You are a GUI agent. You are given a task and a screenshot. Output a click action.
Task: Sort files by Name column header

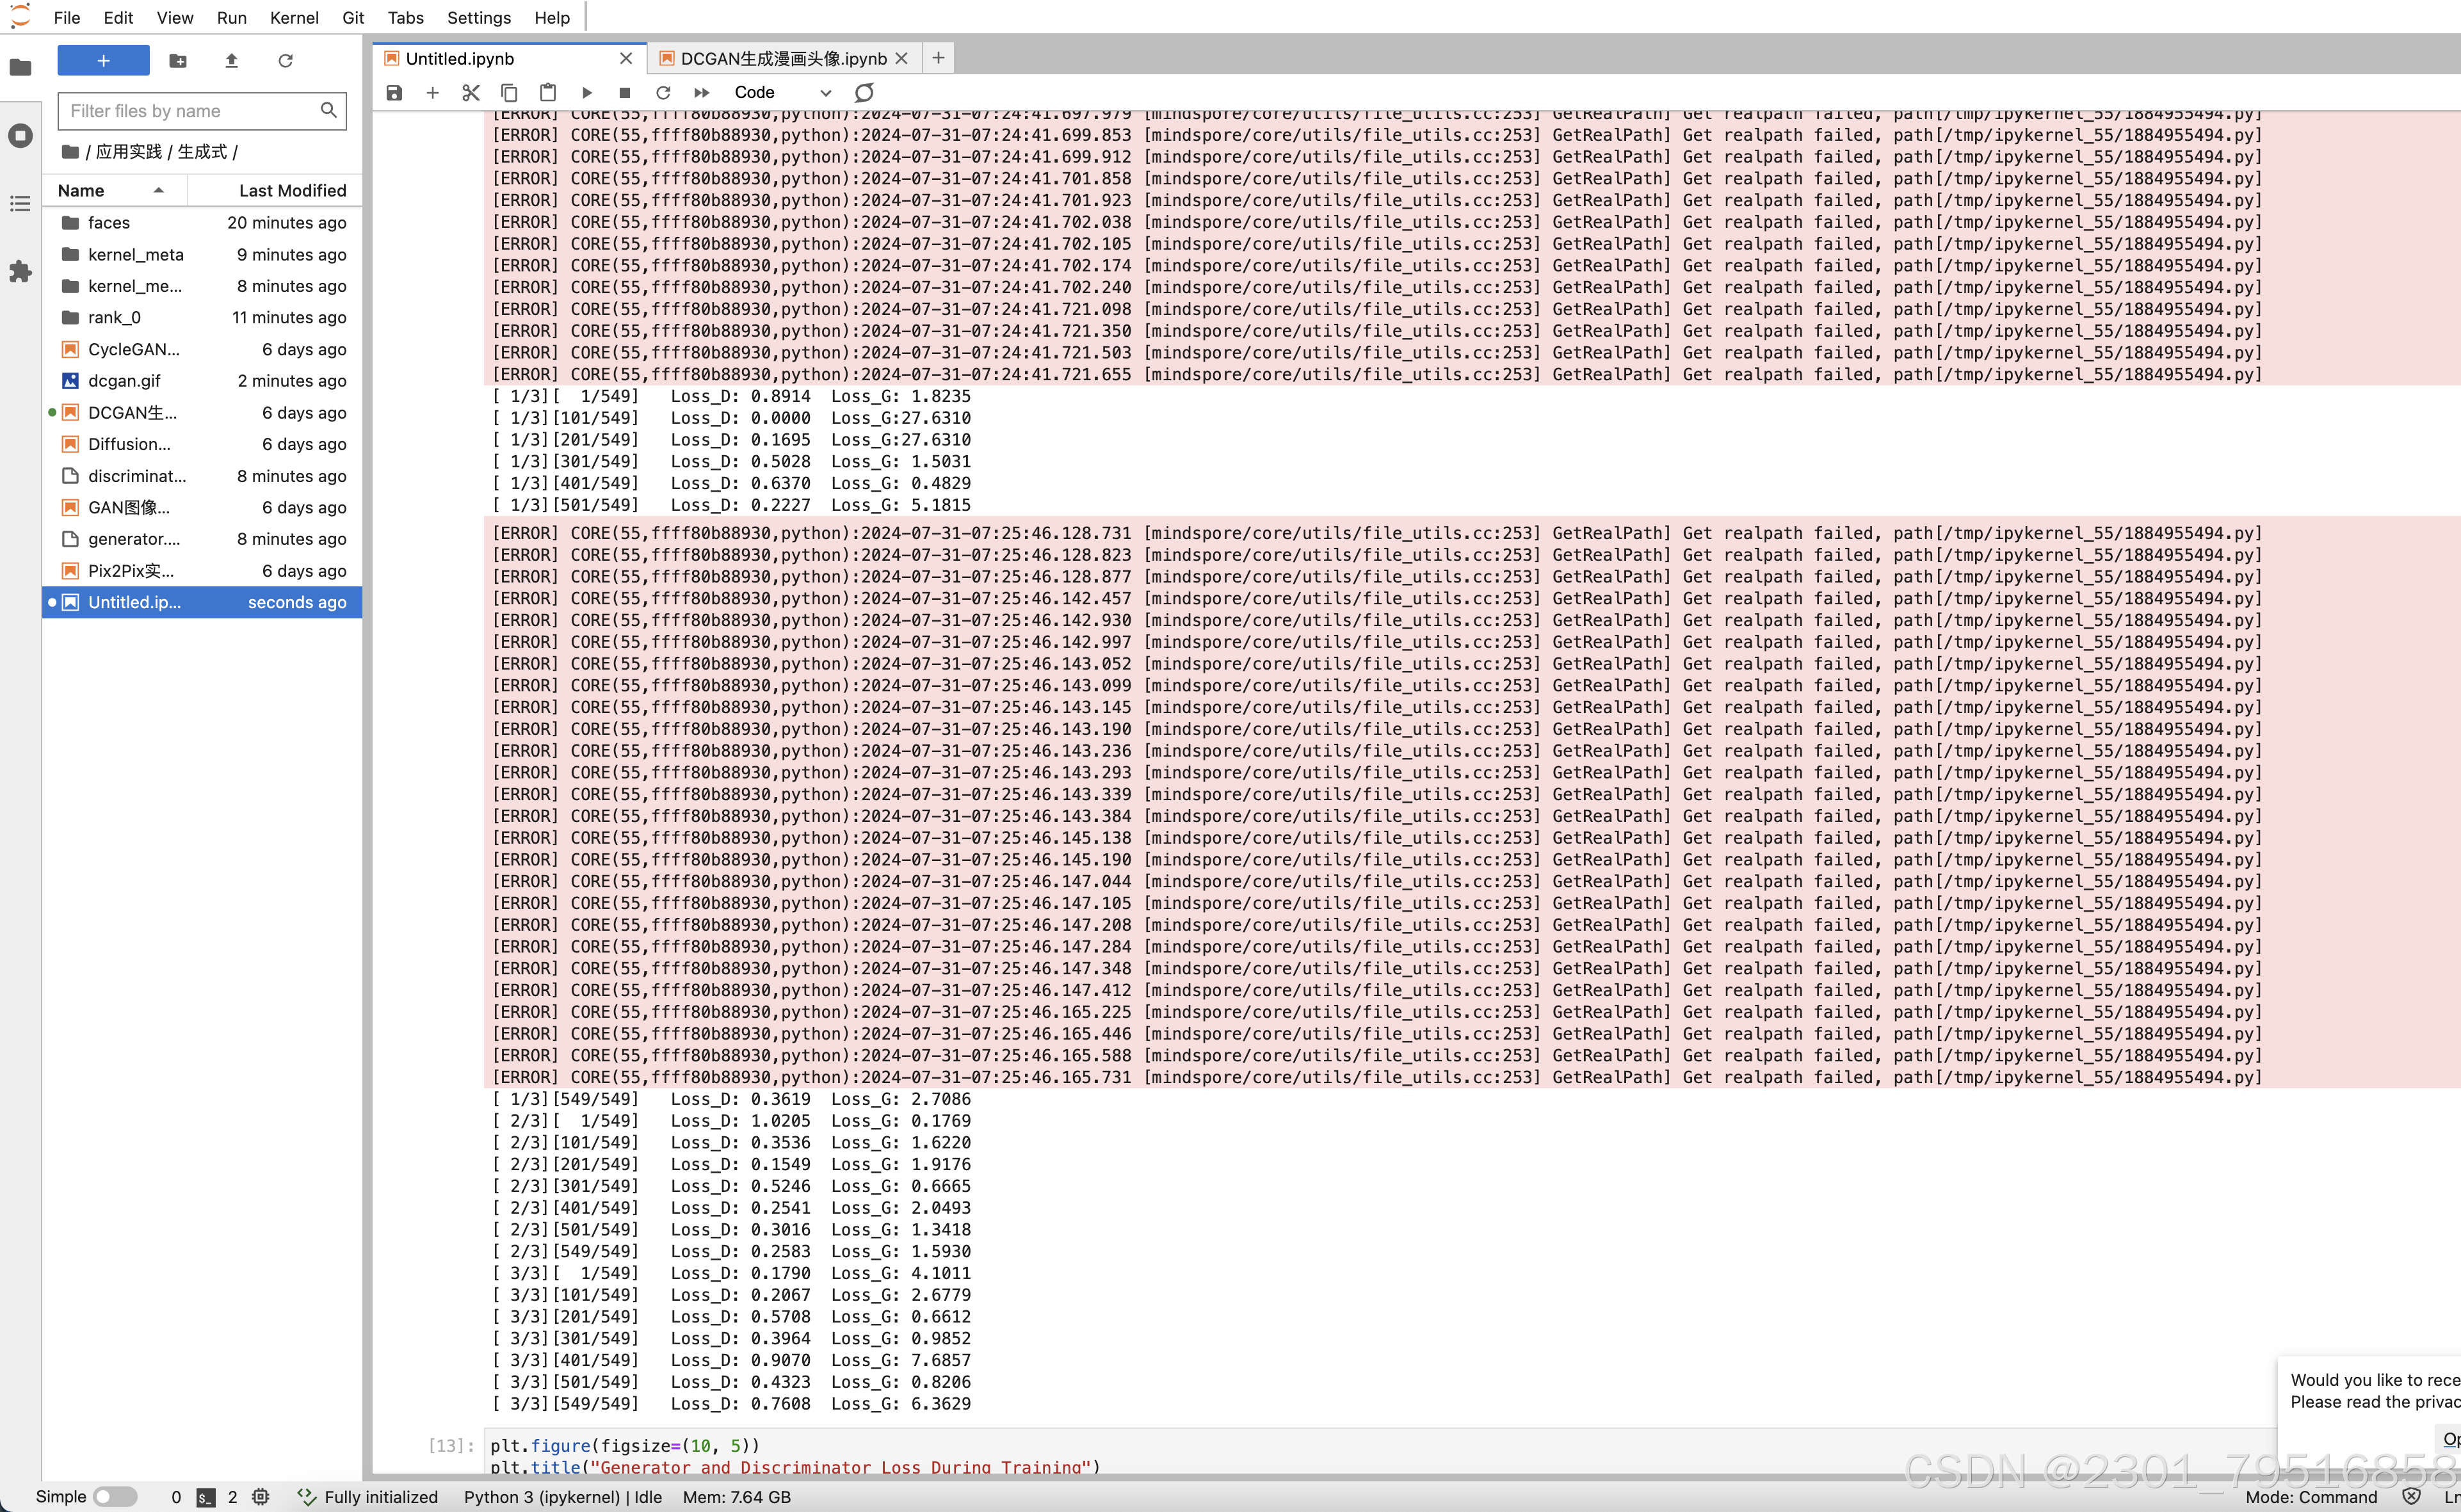pos(81,190)
